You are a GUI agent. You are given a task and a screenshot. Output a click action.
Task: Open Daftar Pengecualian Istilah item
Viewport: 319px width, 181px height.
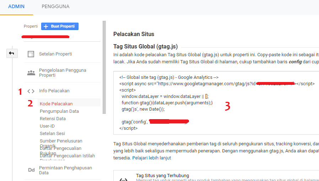click(x=67, y=156)
